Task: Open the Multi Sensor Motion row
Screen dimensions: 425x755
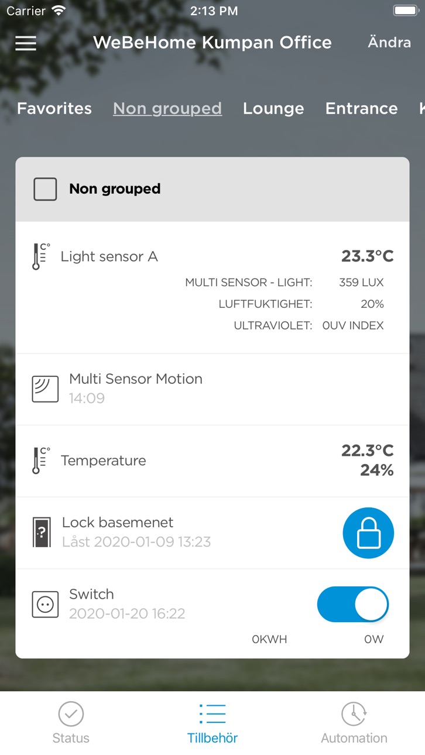Action: [x=212, y=389]
